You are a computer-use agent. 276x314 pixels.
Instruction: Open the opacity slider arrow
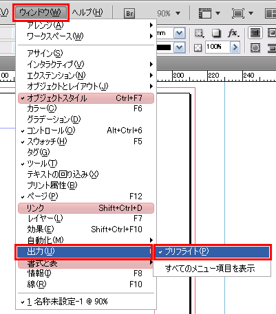pyautogui.click(x=235, y=47)
